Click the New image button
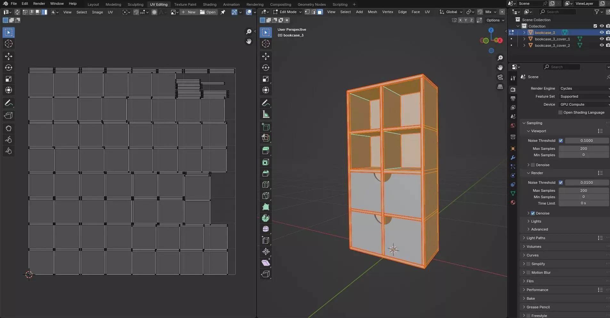Image resolution: width=610 pixels, height=318 pixels. (x=188, y=12)
